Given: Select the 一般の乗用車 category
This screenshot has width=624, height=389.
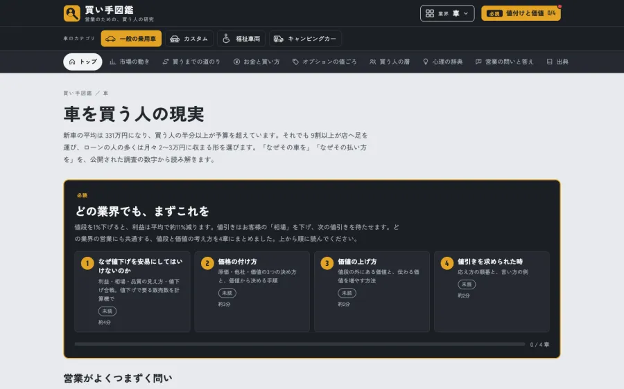Looking at the screenshot, I should click(131, 39).
